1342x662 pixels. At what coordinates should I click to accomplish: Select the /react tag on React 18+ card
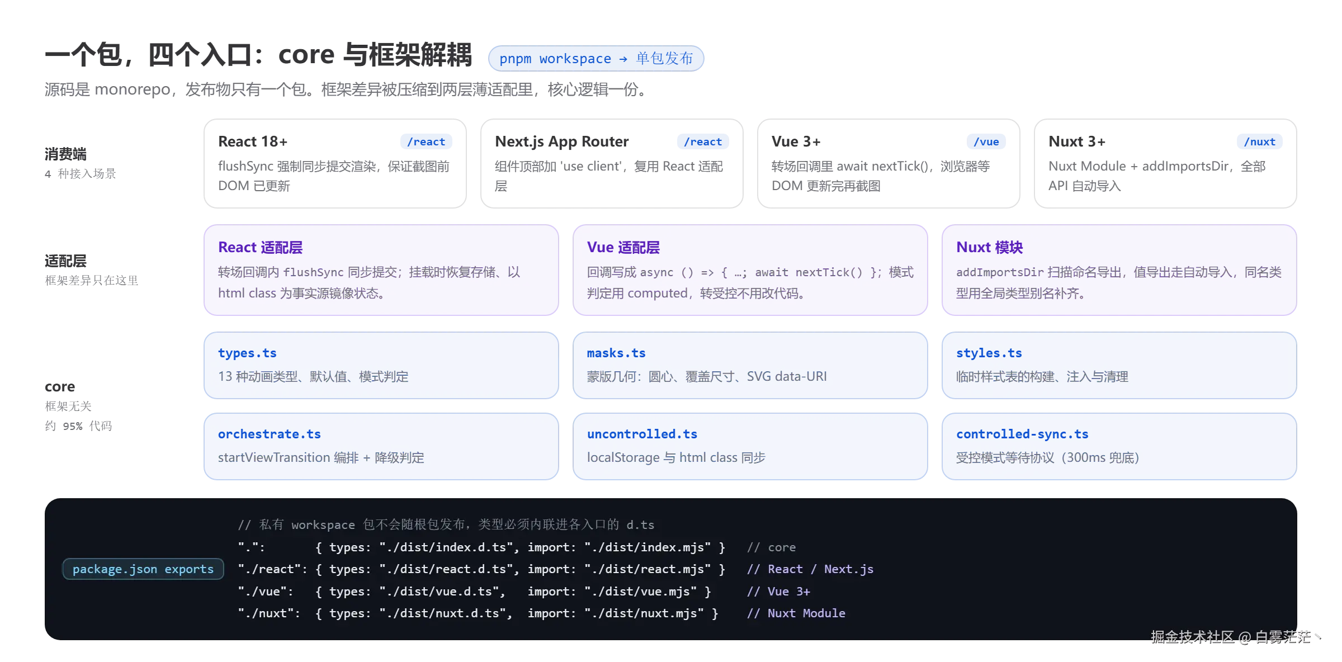click(x=426, y=142)
